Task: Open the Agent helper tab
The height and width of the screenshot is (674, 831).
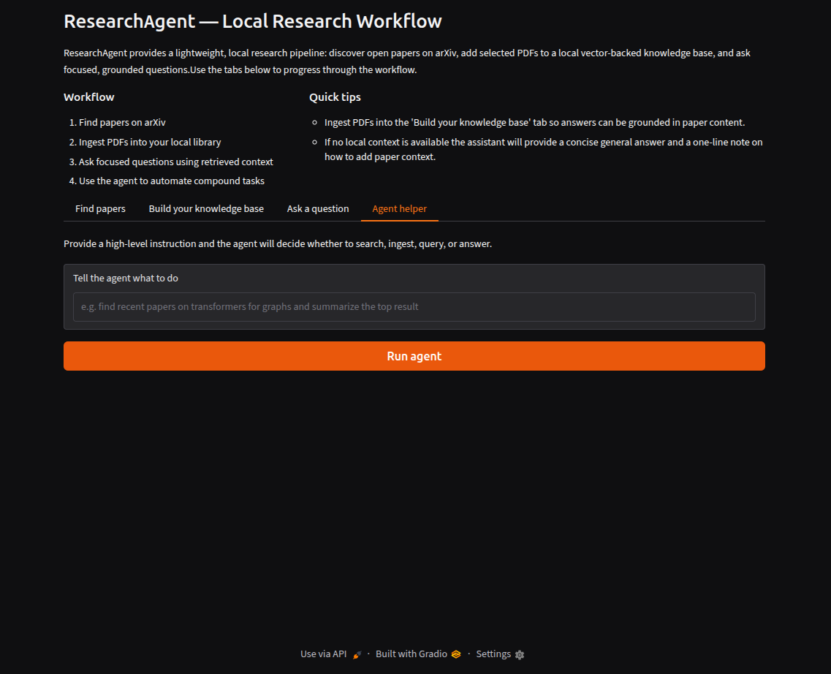Action: 399,209
